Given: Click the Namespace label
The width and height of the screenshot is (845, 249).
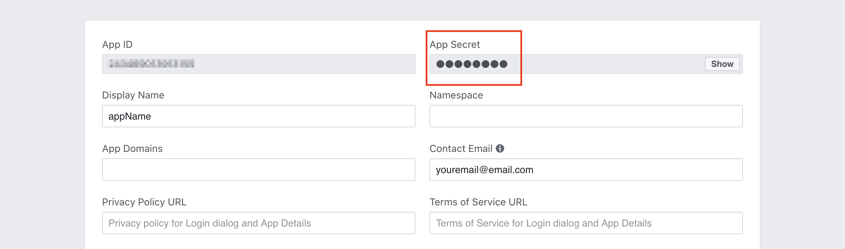Looking at the screenshot, I should [456, 95].
